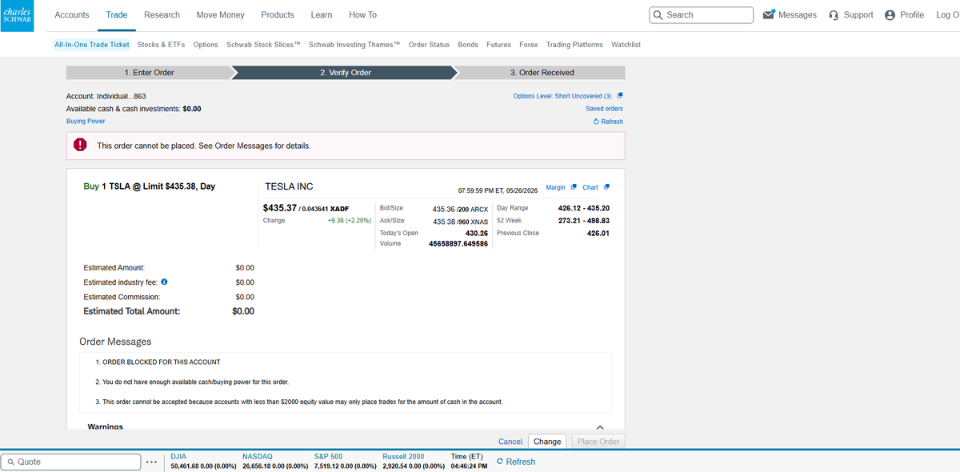The image size is (960, 472).
Task: Open the Research menu
Action: tap(162, 15)
